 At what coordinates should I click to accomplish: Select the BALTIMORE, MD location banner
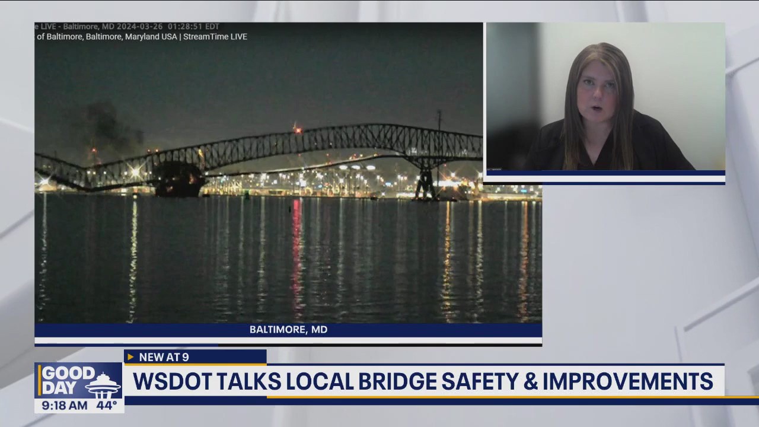coord(288,329)
